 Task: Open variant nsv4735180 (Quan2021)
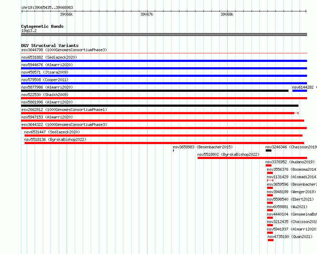(x=290, y=237)
